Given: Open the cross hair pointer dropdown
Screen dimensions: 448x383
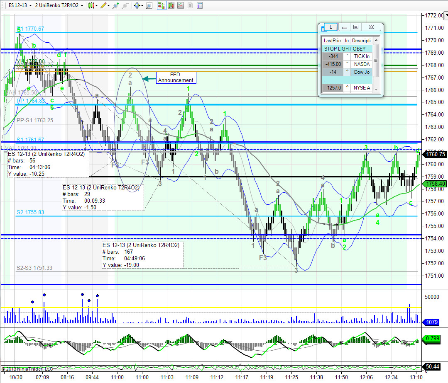Looking at the screenshot, I should click(x=138, y=5).
